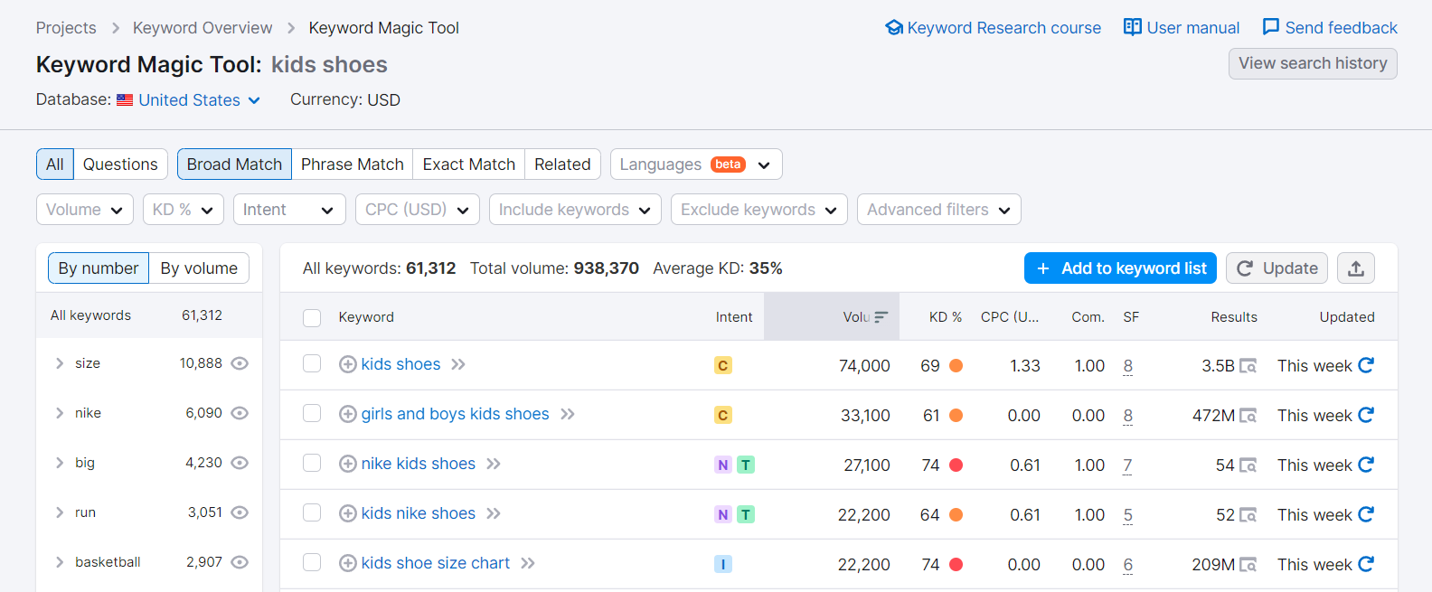The width and height of the screenshot is (1432, 592).
Task: Open SERP results for 'girls and boys kids shoes'
Action: (x=1248, y=416)
